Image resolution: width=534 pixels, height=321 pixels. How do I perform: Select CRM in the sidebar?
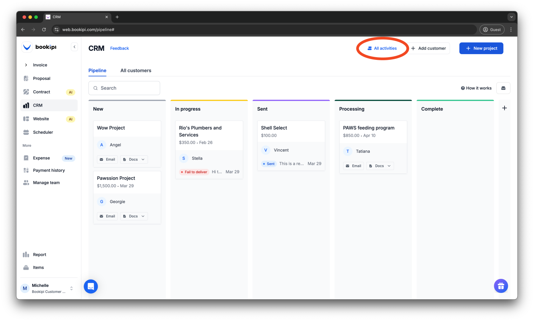coord(49,105)
